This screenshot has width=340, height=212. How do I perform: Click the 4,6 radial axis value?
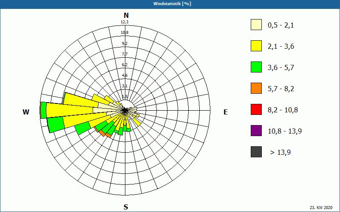pos(125,75)
